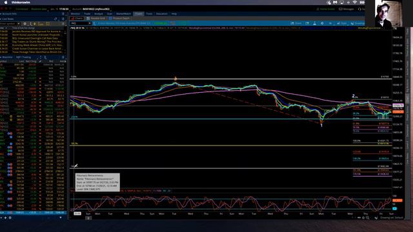Image resolution: width=413 pixels, height=232 pixels.
Task: Open the Education tab
Action: (162, 14)
